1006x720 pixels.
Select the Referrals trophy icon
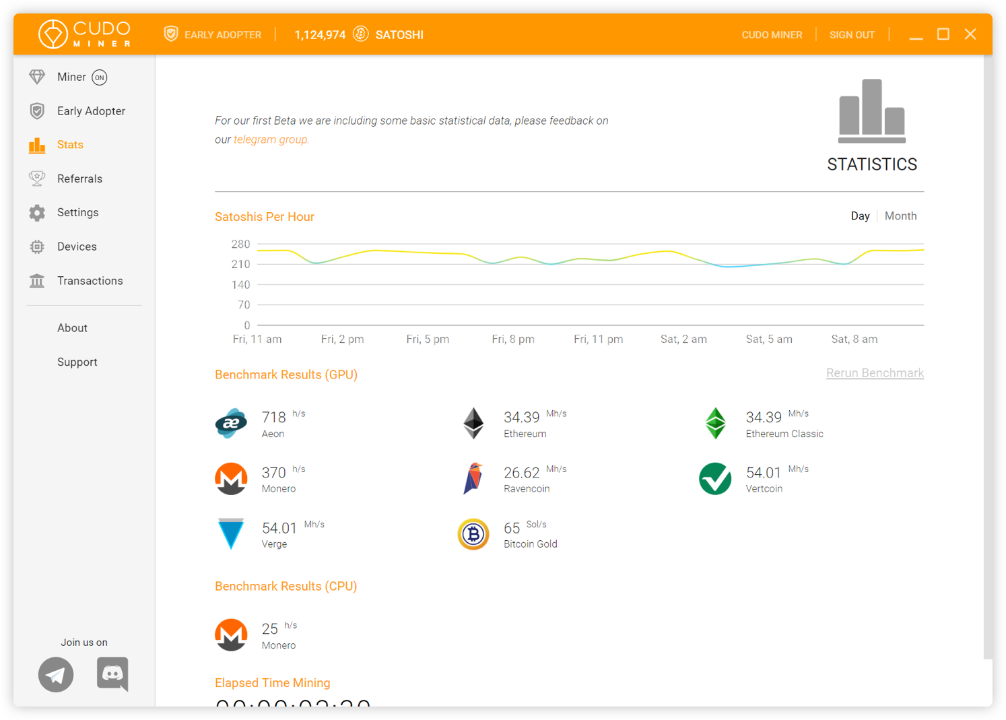click(37, 178)
